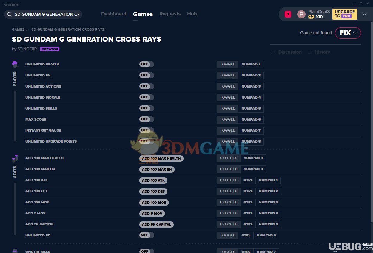Toggle One-Hit Kills switch
373x253 pixels.
(147, 251)
